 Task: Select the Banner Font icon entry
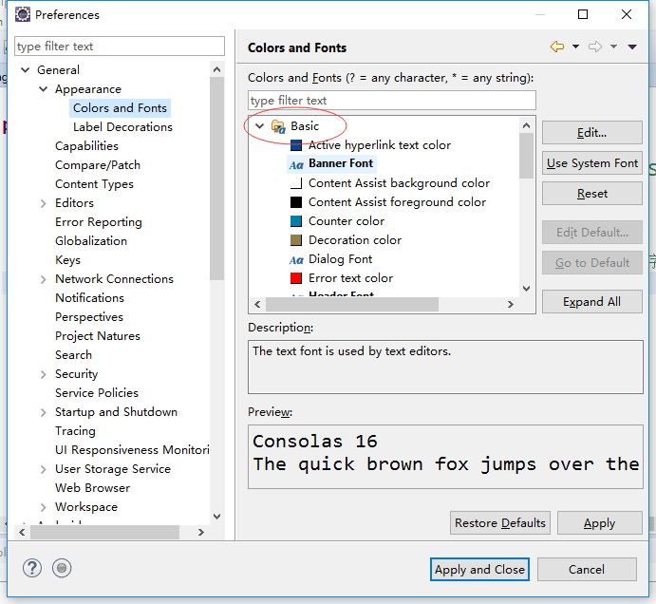click(296, 164)
